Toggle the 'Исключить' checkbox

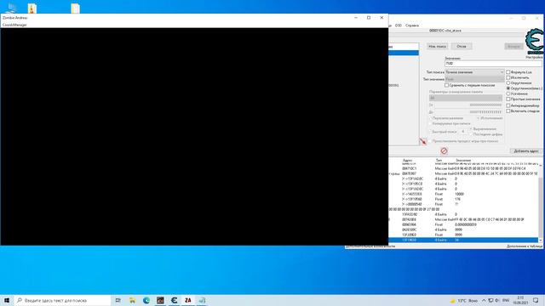tap(508, 77)
